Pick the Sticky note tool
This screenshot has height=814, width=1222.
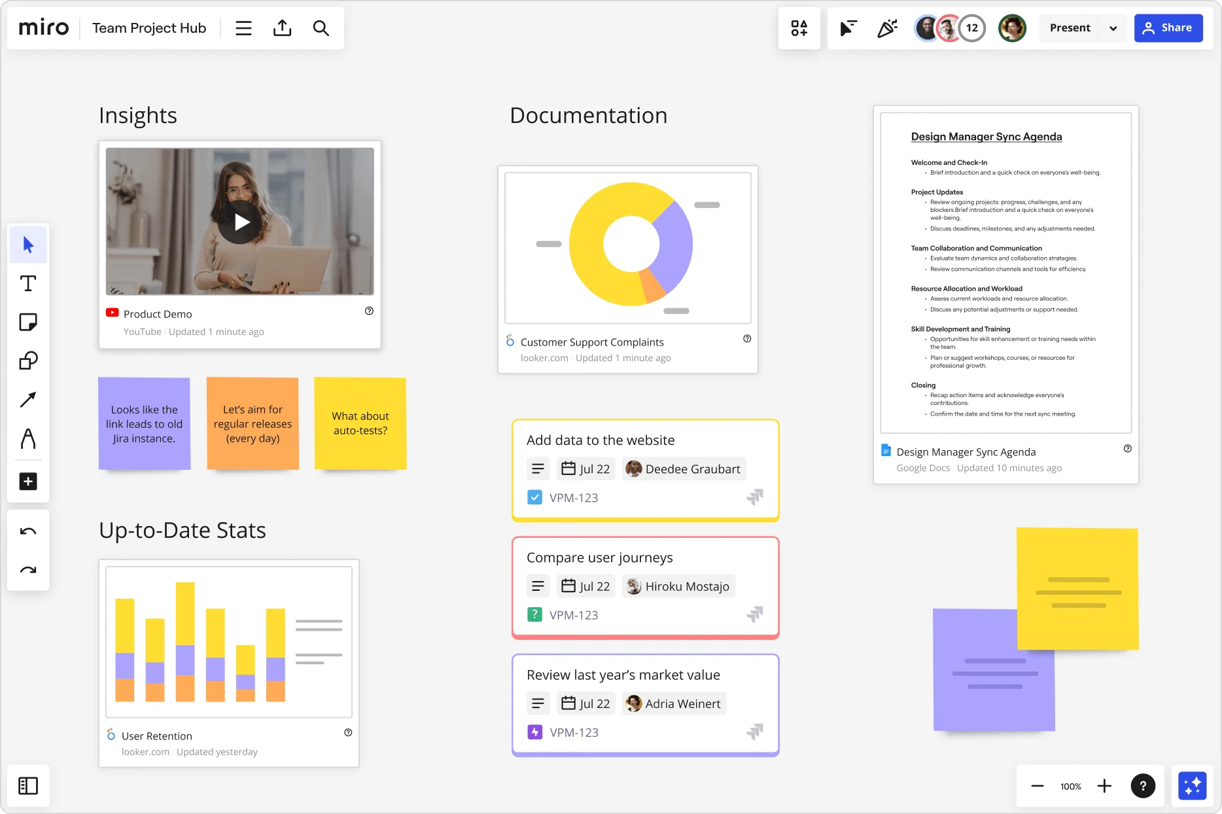pyautogui.click(x=28, y=322)
